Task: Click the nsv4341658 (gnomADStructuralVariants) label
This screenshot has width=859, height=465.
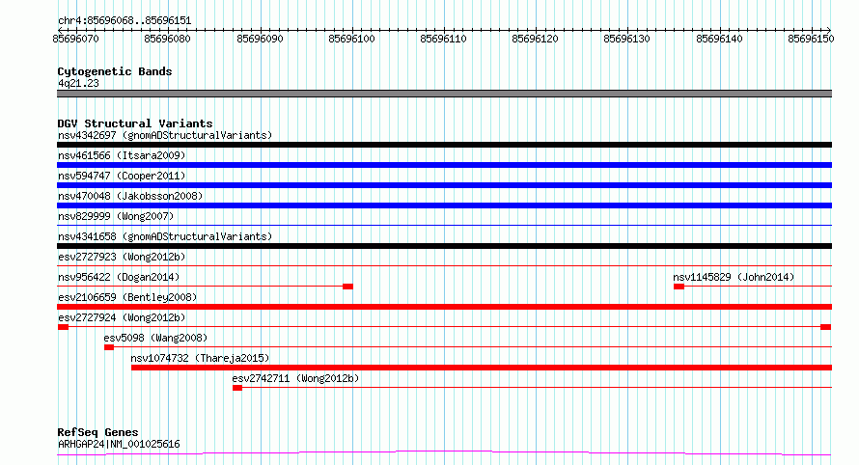Action: point(165,236)
